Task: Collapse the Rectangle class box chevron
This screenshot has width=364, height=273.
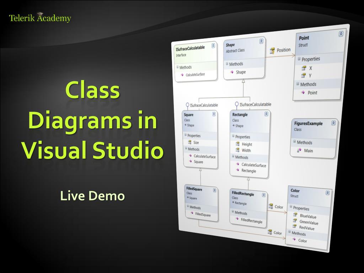Action: tap(266, 114)
